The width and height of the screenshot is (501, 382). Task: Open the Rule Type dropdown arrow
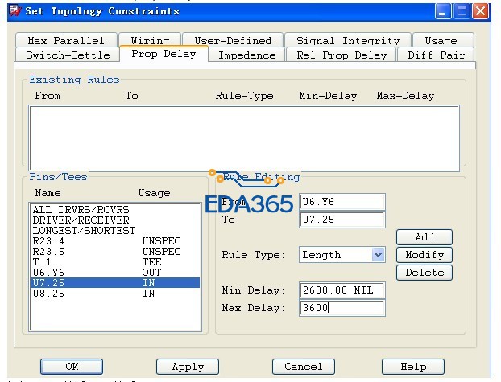click(x=378, y=255)
